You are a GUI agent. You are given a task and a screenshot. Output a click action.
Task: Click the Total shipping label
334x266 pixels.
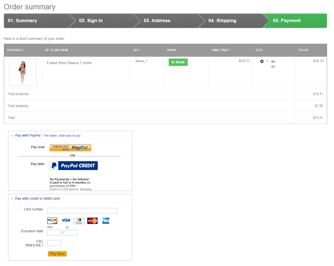click(18, 106)
